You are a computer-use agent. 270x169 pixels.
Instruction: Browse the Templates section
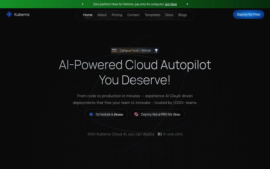click(152, 15)
